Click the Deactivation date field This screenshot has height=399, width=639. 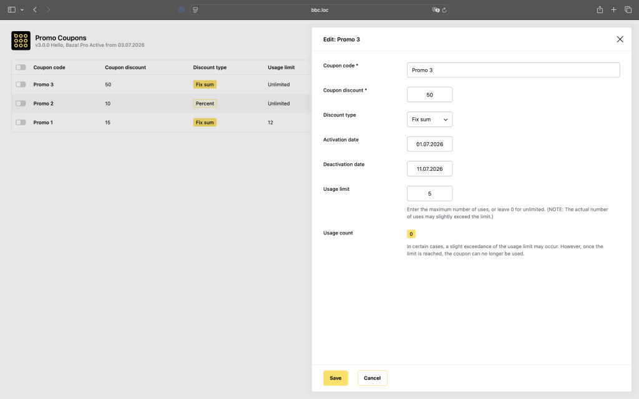tap(429, 168)
